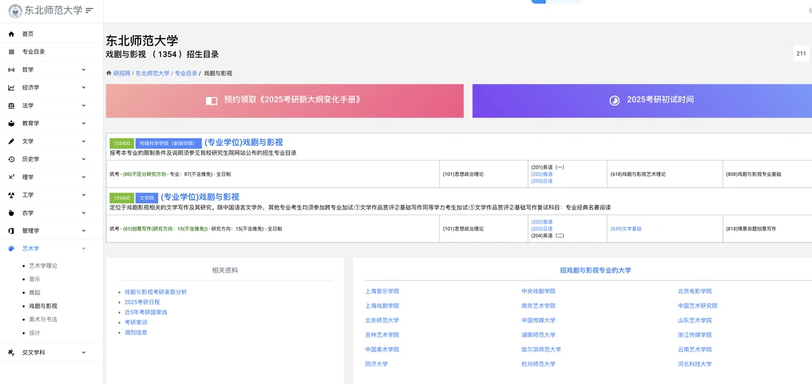The height and width of the screenshot is (384, 812).
Task: Expand the 哲学 menu chevron
Action: [84, 70]
